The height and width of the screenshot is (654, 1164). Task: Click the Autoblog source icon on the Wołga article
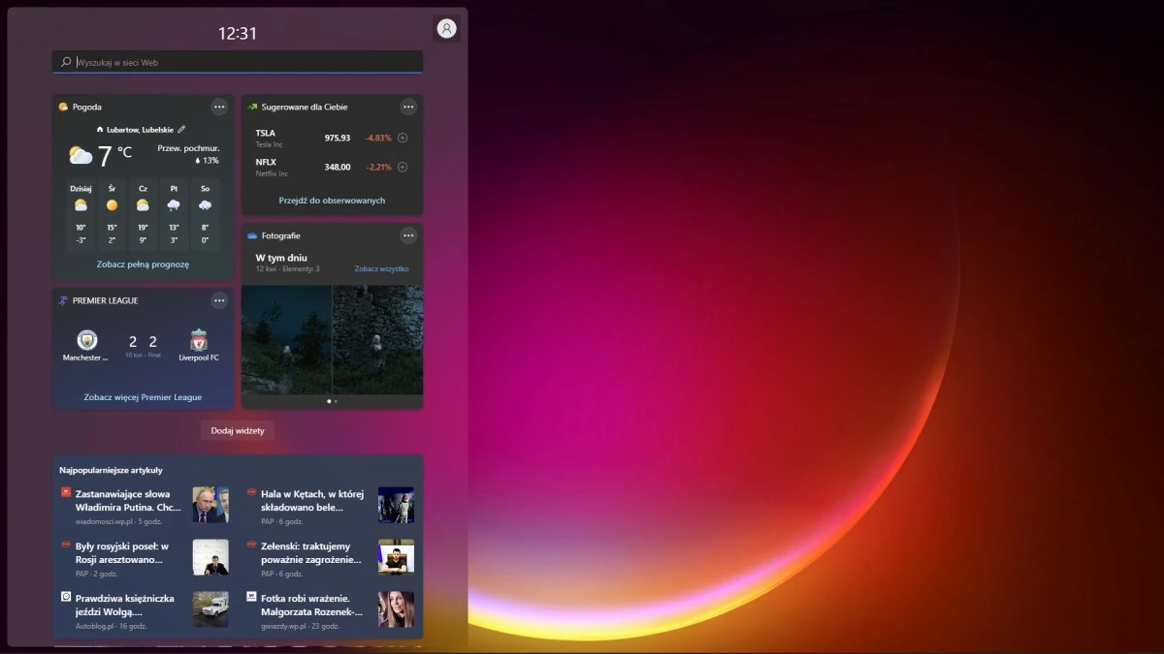[64, 598]
